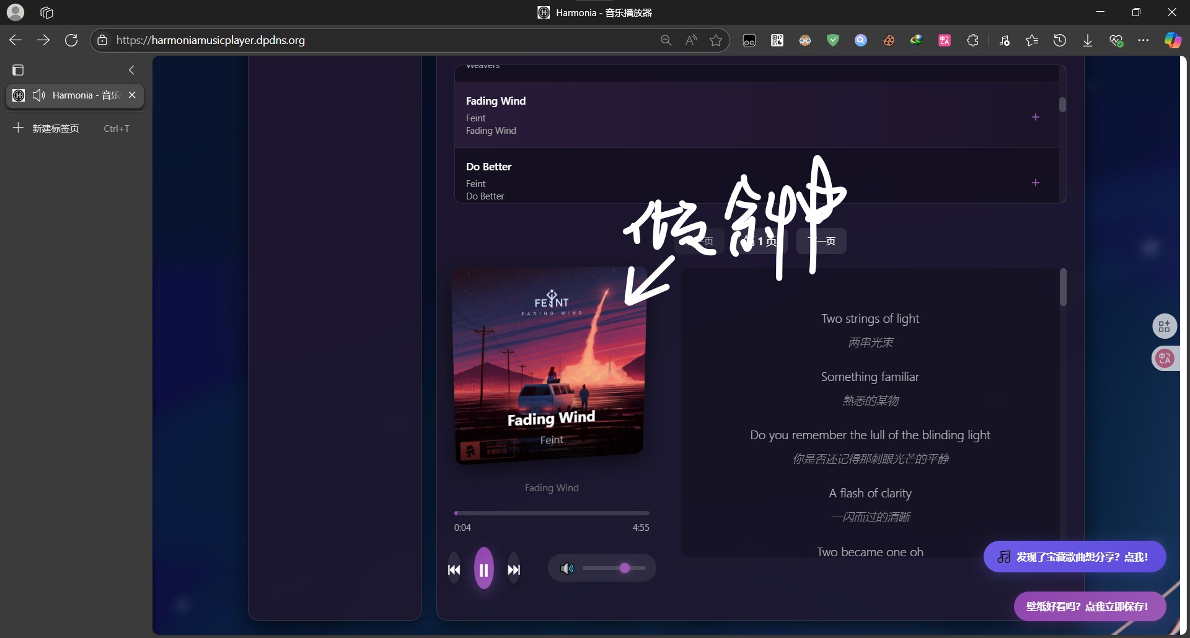The image size is (1190, 638).
Task: Open the Extensions puzzle menu
Action: (972, 40)
